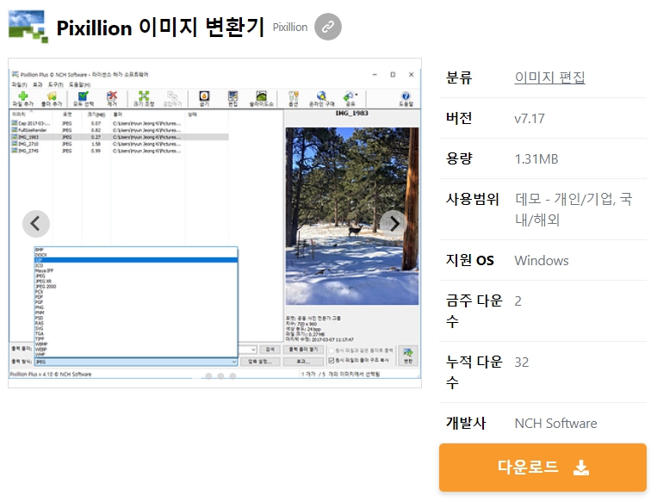Open the 도움말(H) menu in the menu bar
The width and height of the screenshot is (657, 502).
point(79,84)
